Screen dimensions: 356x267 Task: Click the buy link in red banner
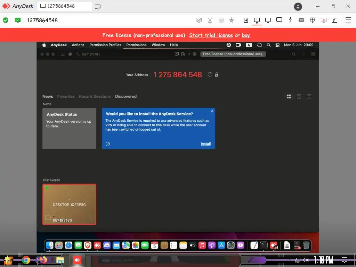pyautogui.click(x=246, y=35)
